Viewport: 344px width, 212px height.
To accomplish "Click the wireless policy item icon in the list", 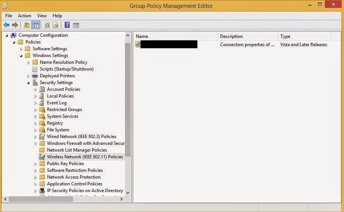I will pyautogui.click(x=137, y=44).
